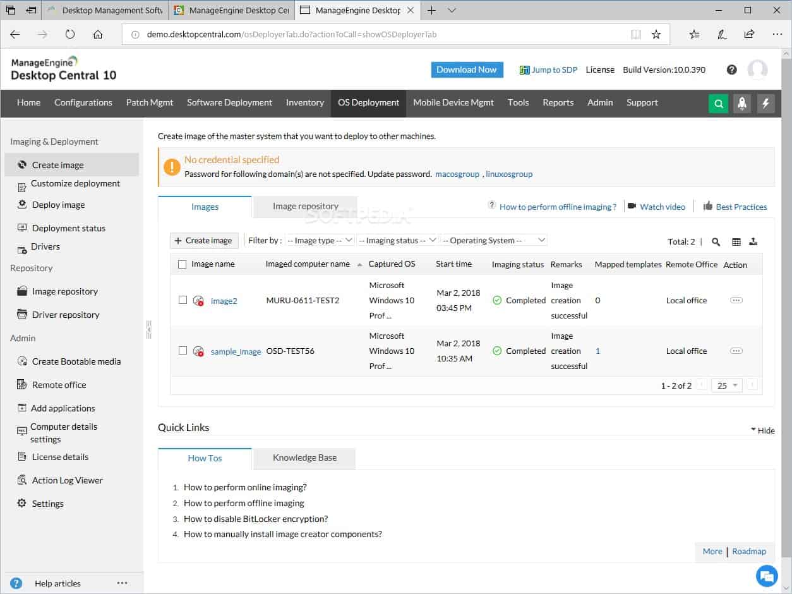Open action menu for image2 row
The height and width of the screenshot is (594, 792).
736,301
